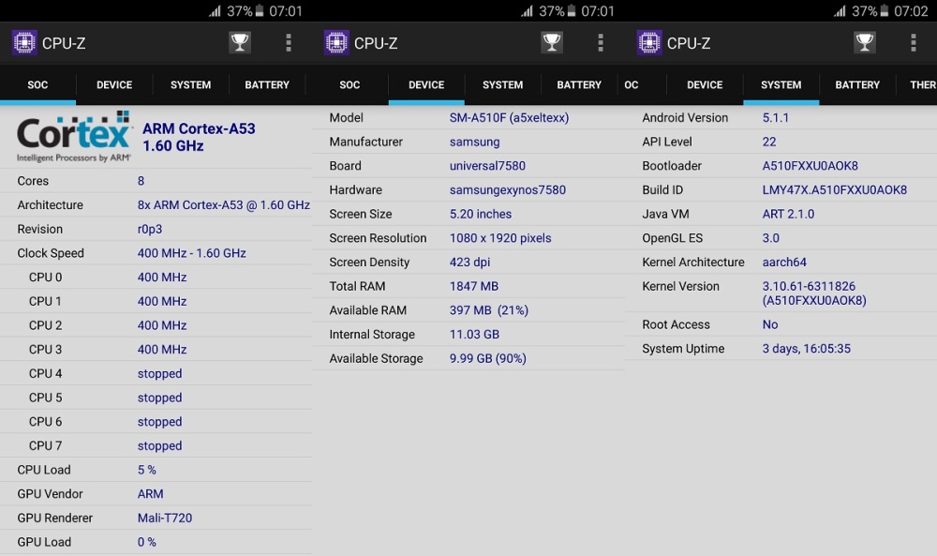The image size is (937, 556).
Task: Tap Build ID 'LMY47X.A510FXXU0AOK8'
Action: point(834,189)
